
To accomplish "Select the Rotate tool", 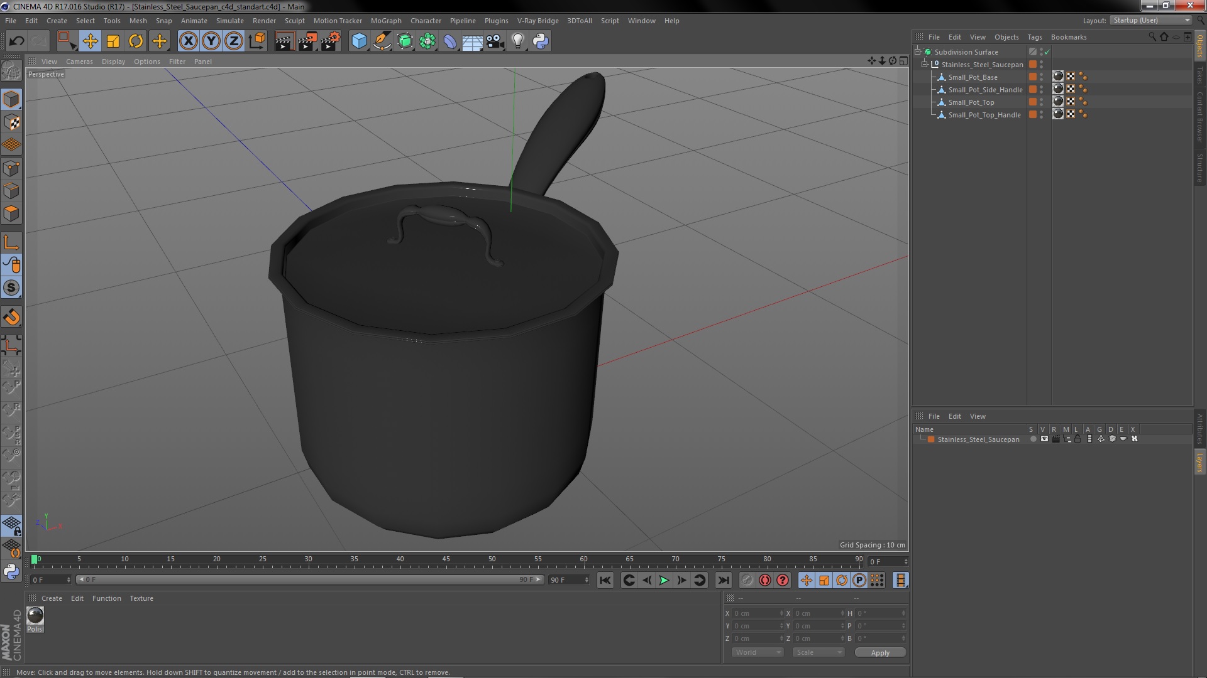I will pyautogui.click(x=136, y=41).
